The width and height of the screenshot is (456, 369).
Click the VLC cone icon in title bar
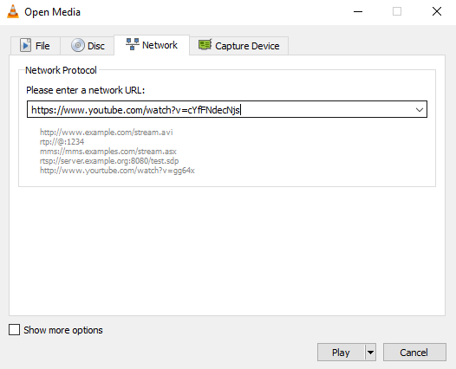pyautogui.click(x=13, y=12)
